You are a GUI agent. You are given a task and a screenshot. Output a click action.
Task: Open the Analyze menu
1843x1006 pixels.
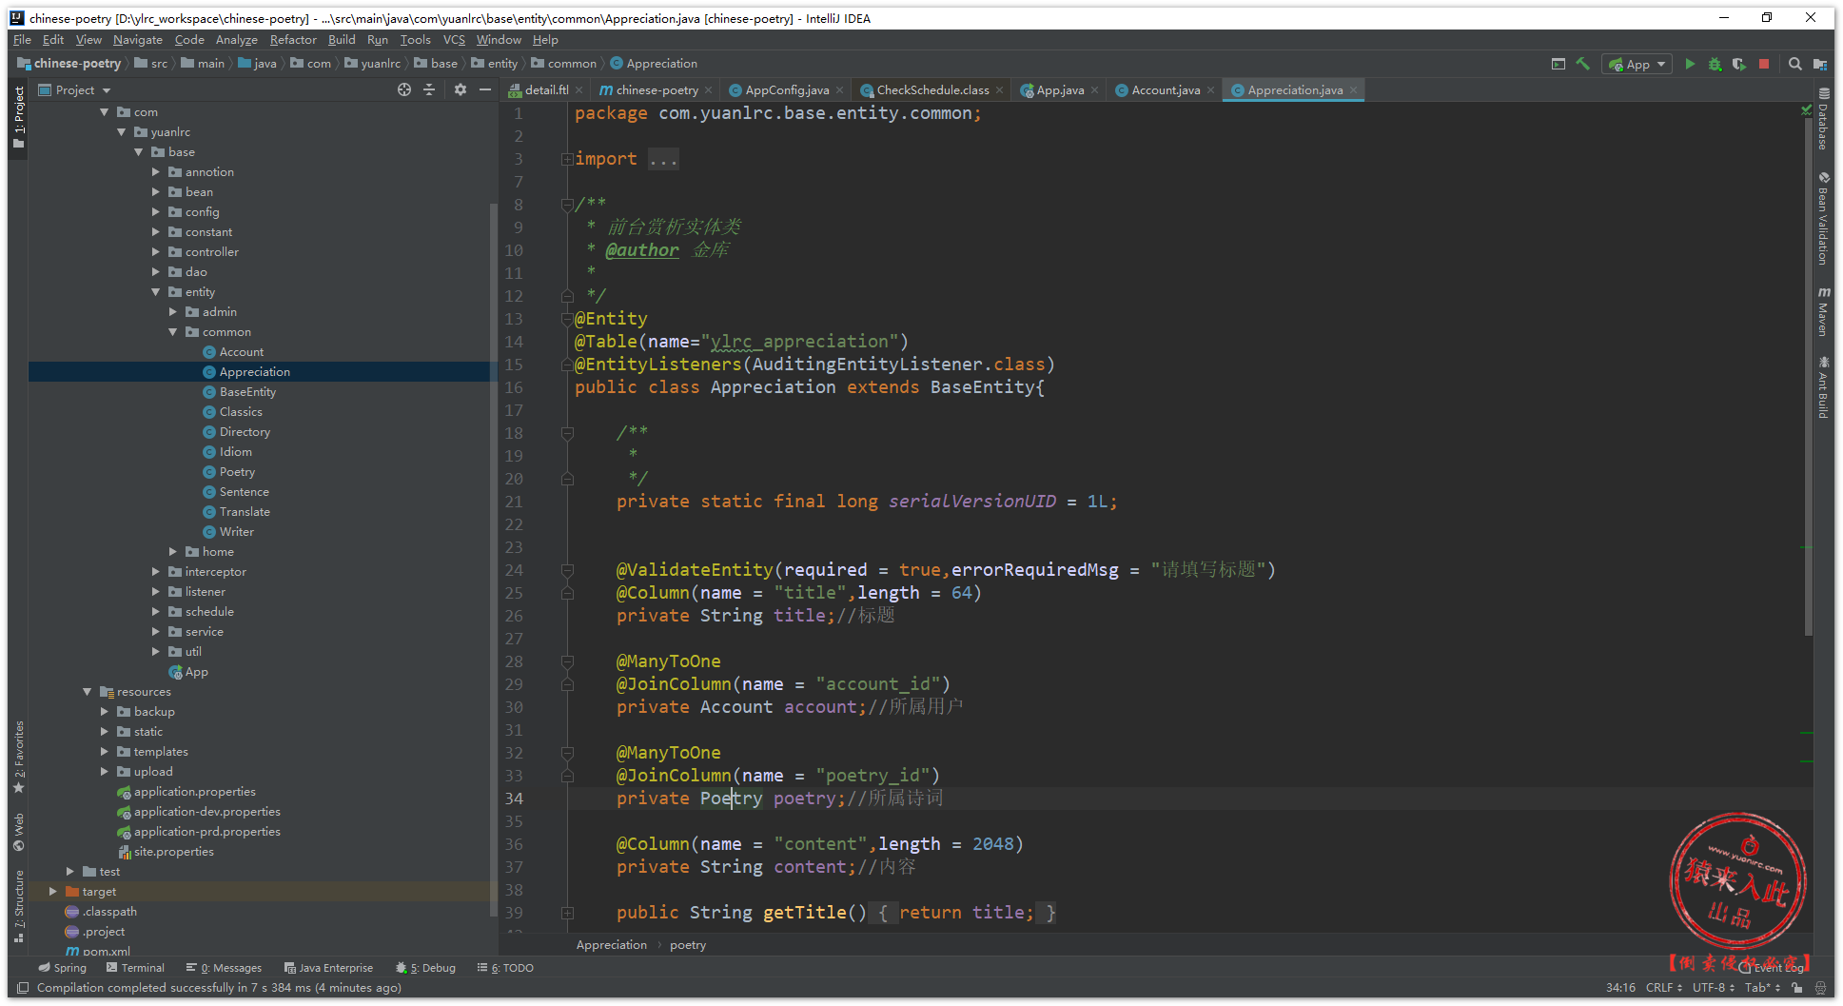[x=237, y=40]
